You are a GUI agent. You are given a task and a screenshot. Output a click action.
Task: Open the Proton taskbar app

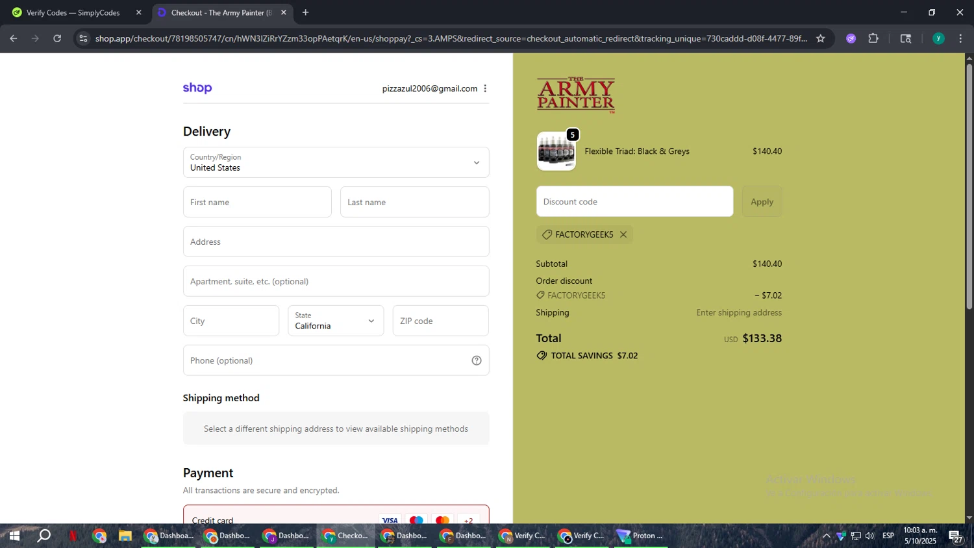pyautogui.click(x=641, y=536)
